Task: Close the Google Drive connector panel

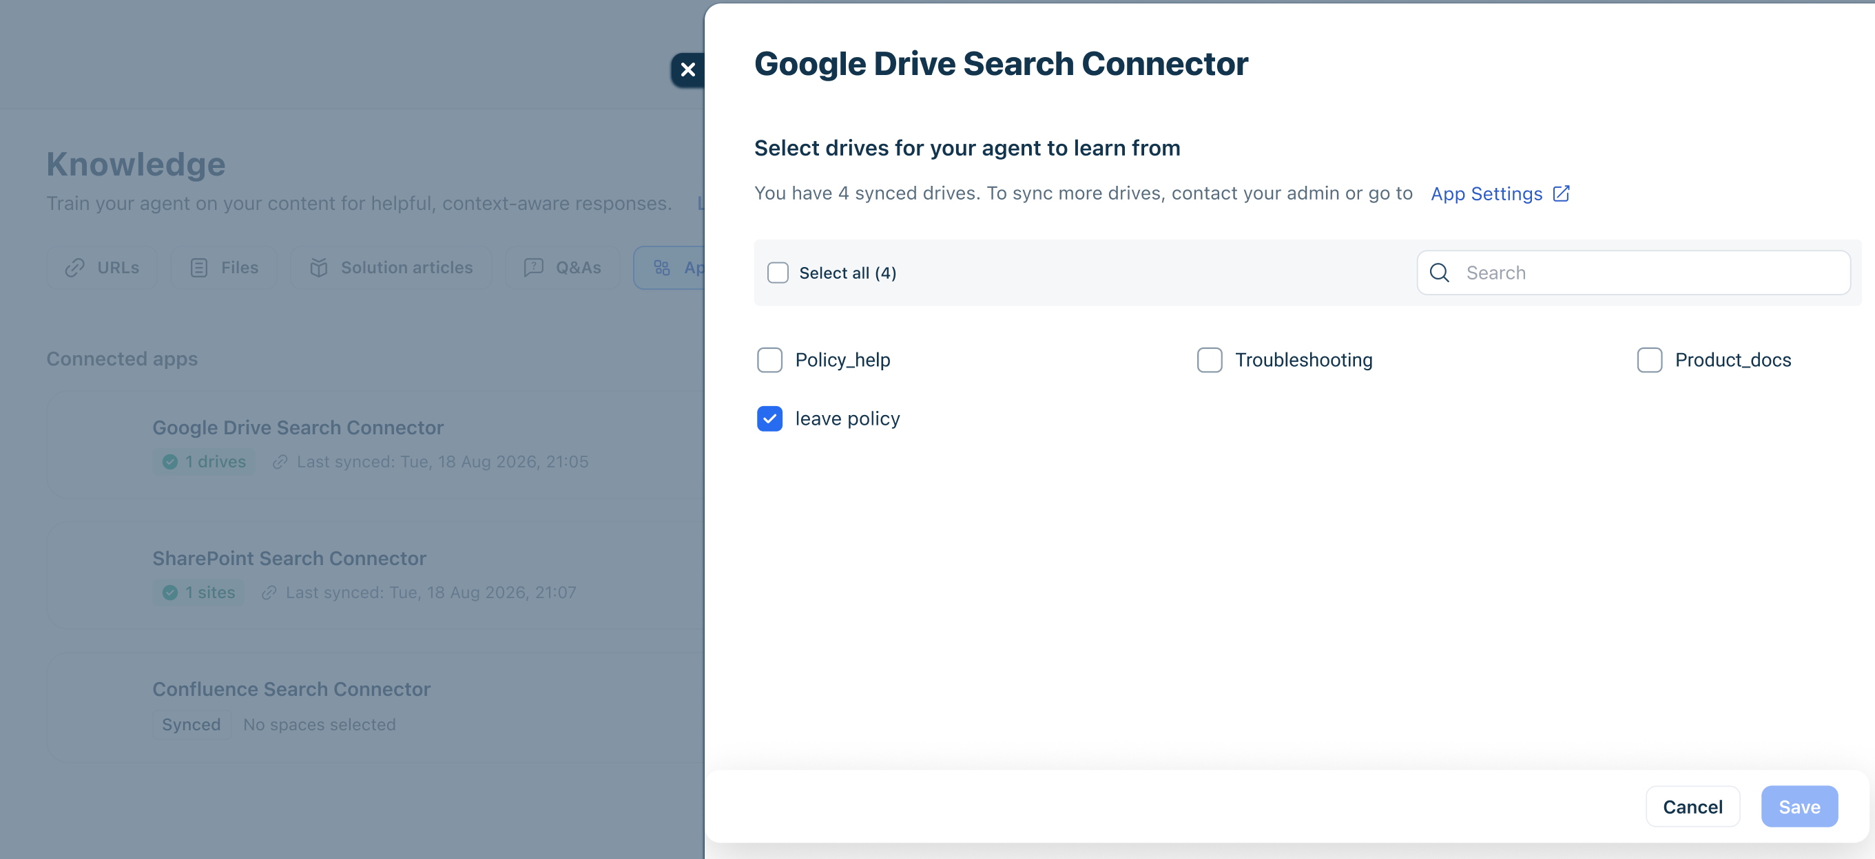Action: 687,70
